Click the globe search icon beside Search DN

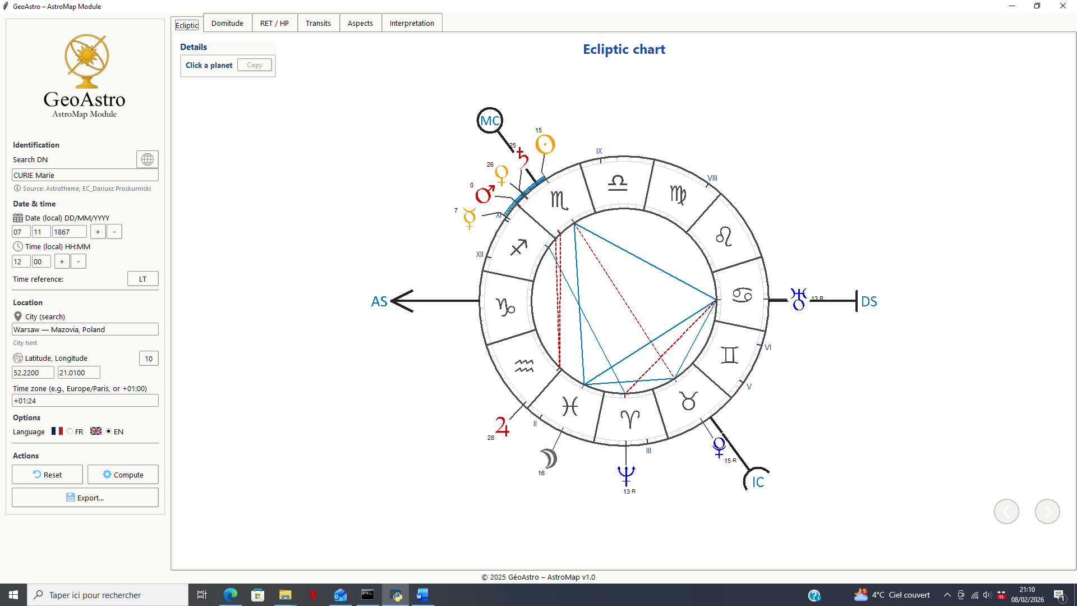coord(148,159)
